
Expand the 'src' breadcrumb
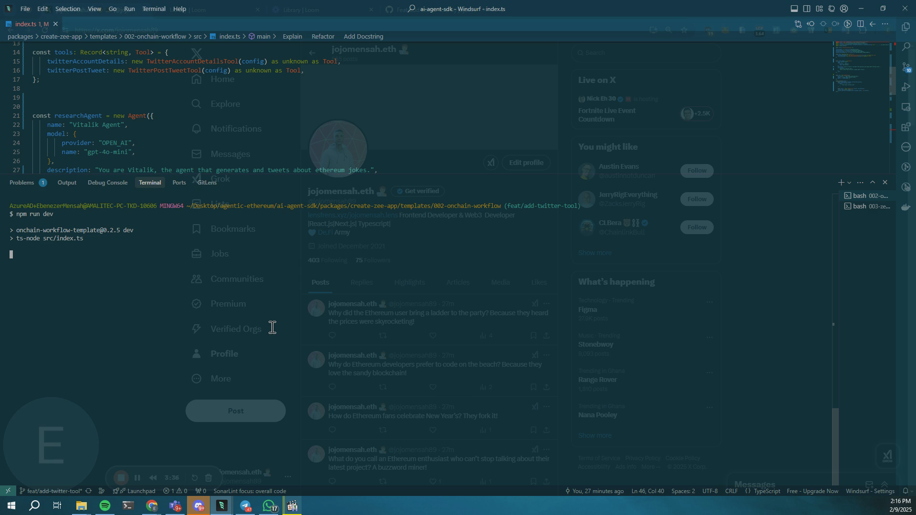198,36
